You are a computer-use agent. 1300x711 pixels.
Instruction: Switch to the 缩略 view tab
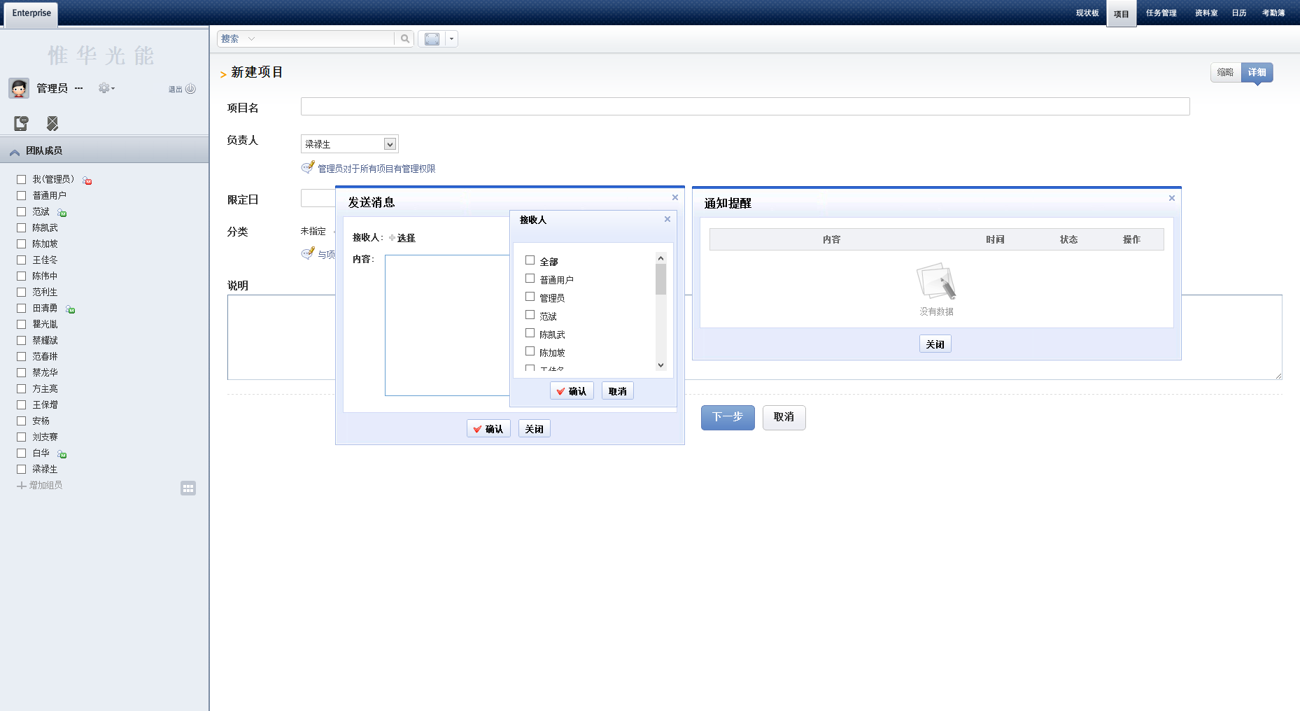pos(1225,73)
